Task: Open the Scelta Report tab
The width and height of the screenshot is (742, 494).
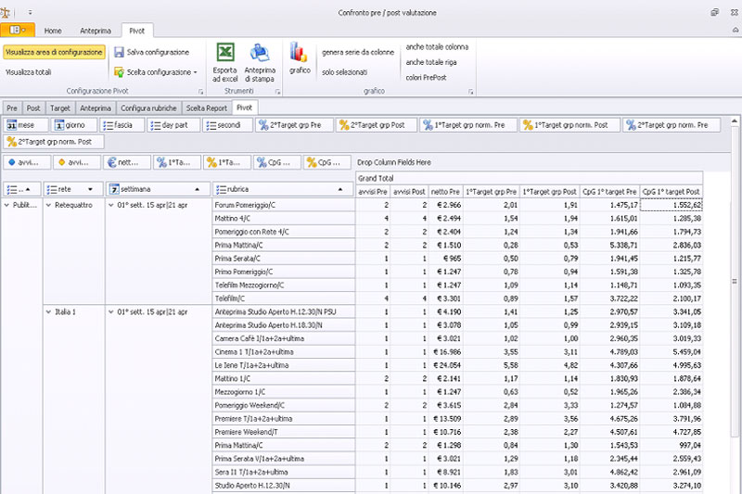Action: click(x=207, y=108)
